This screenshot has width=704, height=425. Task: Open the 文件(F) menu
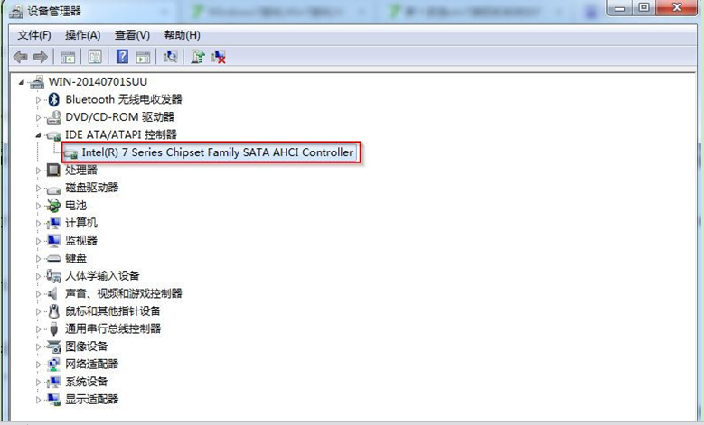[x=34, y=35]
